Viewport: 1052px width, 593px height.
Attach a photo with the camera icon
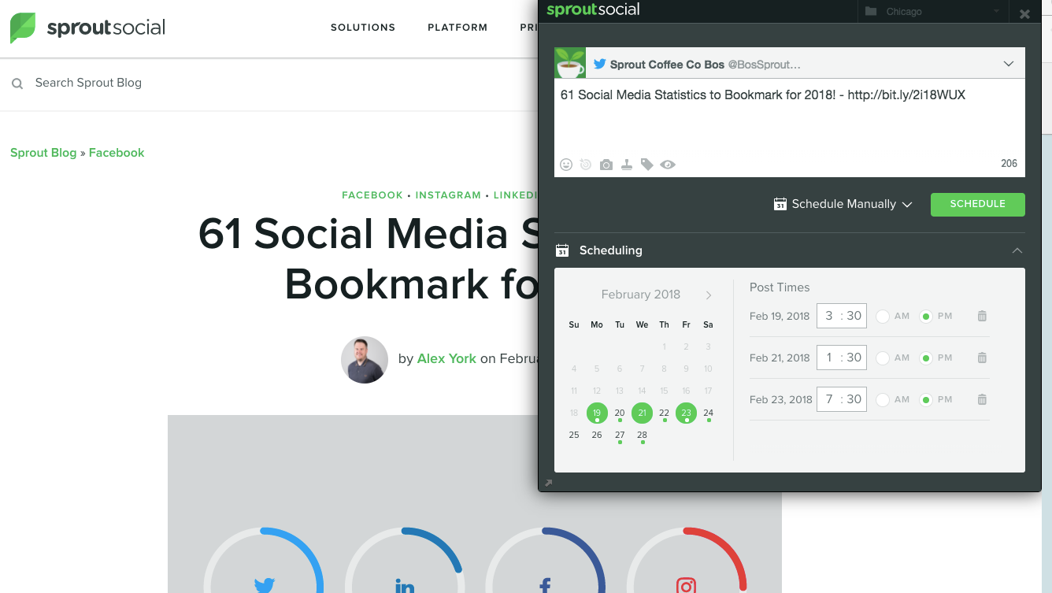coord(606,165)
